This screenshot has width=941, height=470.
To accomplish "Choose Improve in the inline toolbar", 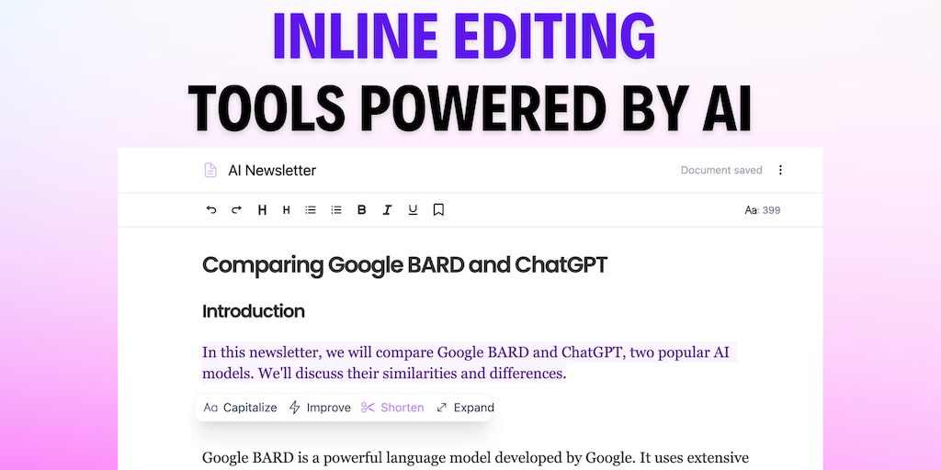I will (320, 408).
